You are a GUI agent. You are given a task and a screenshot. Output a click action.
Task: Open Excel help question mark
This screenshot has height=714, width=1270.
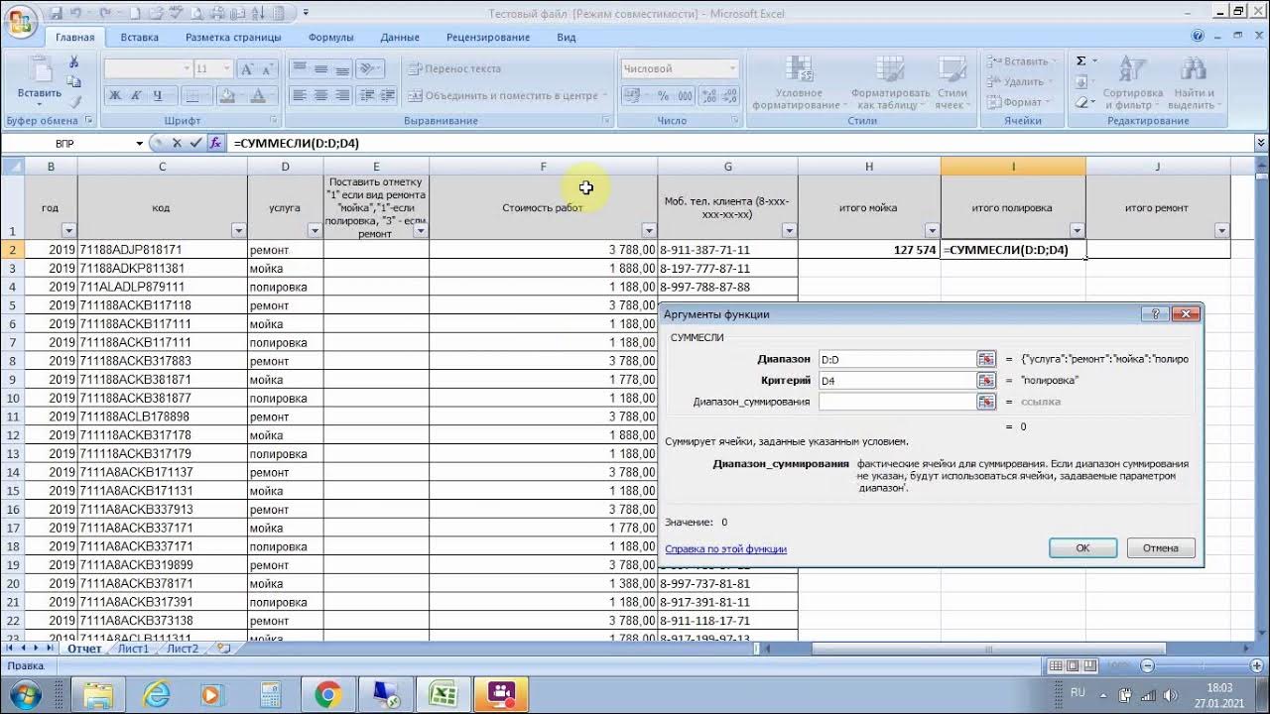[x=1198, y=37]
